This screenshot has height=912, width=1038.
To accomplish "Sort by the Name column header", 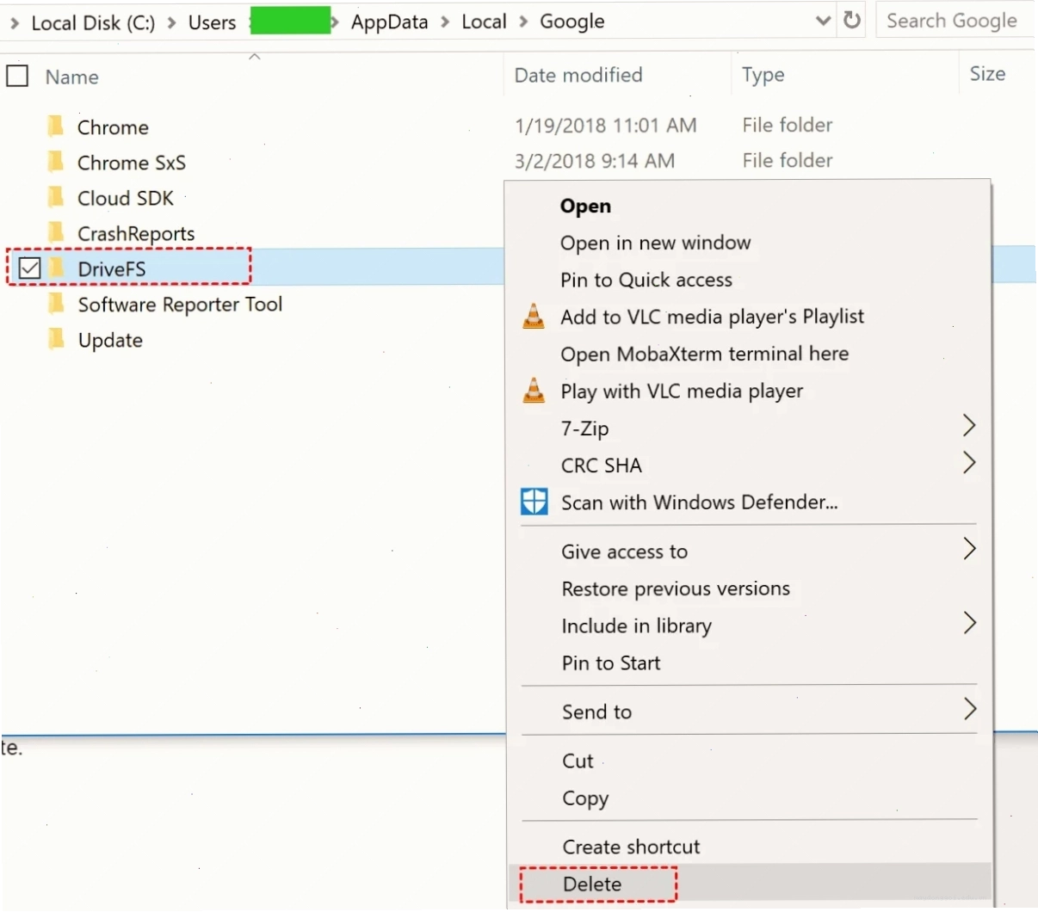I will [71, 77].
